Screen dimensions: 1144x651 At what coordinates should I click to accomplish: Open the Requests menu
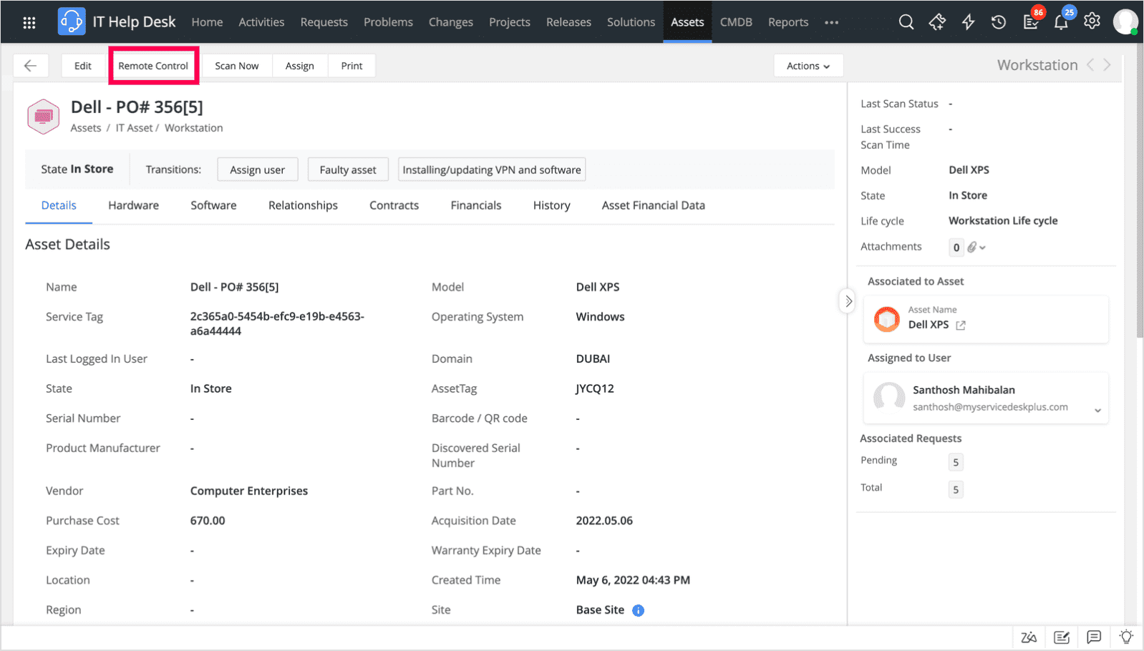pos(324,22)
